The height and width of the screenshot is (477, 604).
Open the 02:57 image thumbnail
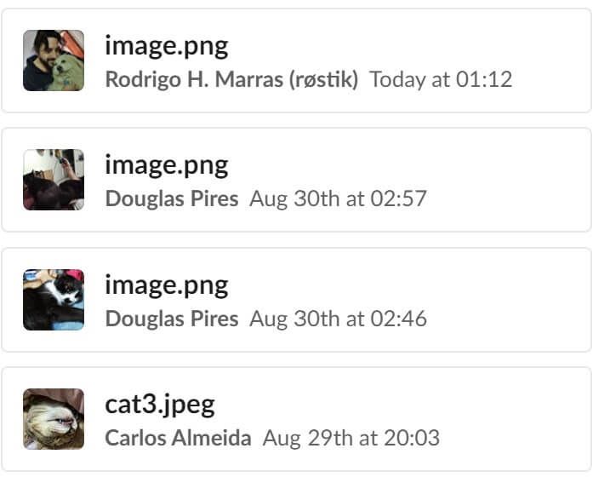(54, 180)
